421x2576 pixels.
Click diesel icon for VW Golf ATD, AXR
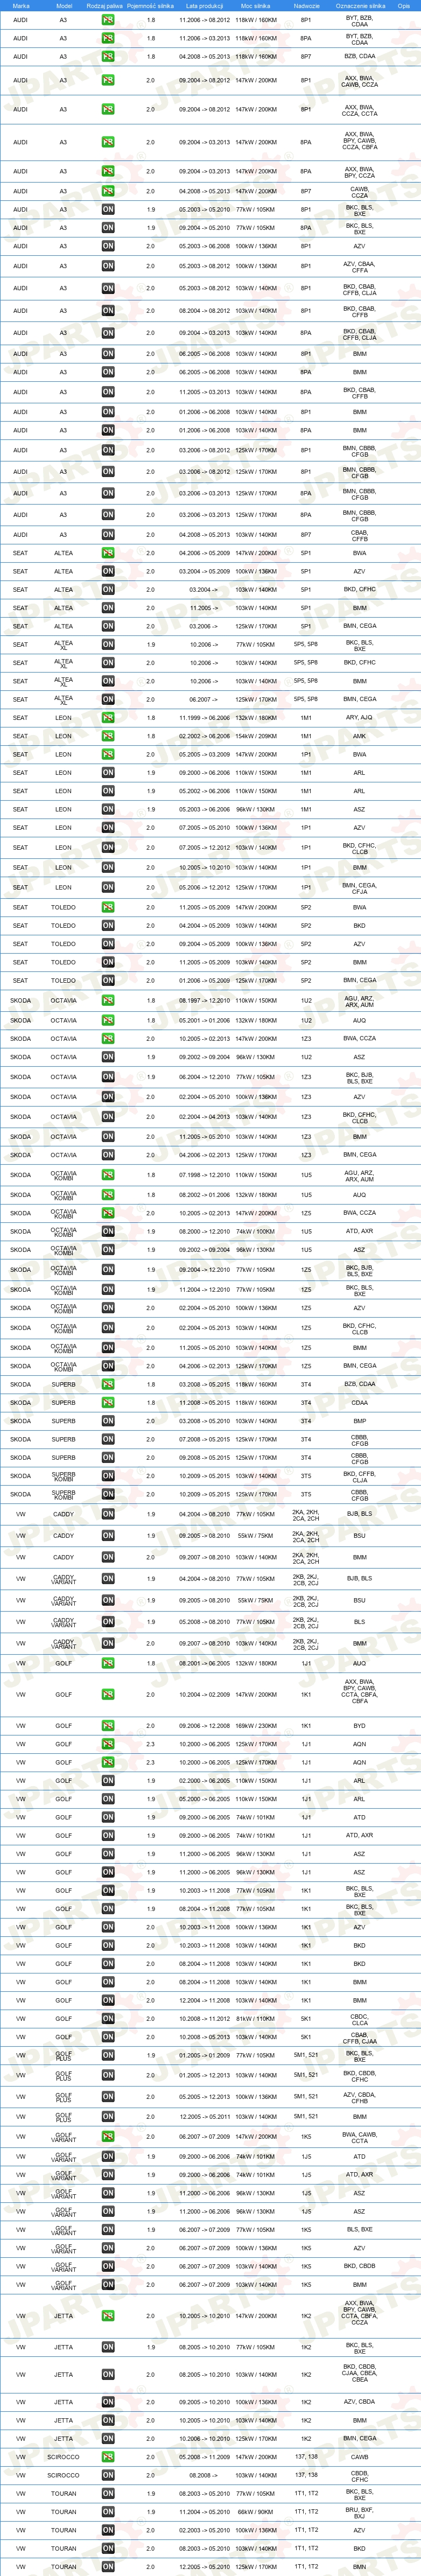[x=108, y=1836]
